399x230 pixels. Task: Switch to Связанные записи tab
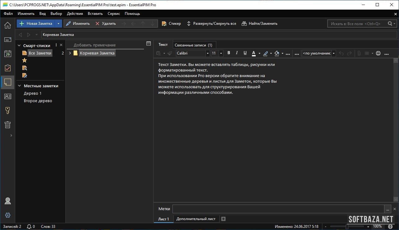pyautogui.click(x=193, y=45)
